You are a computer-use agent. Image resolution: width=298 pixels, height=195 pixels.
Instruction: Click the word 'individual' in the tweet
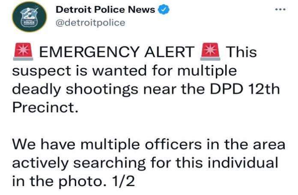coord(242,163)
